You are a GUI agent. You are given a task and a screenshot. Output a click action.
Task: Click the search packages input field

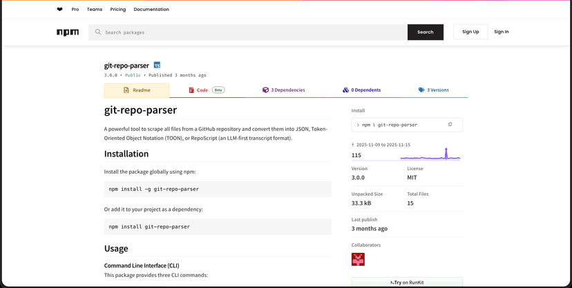248,32
